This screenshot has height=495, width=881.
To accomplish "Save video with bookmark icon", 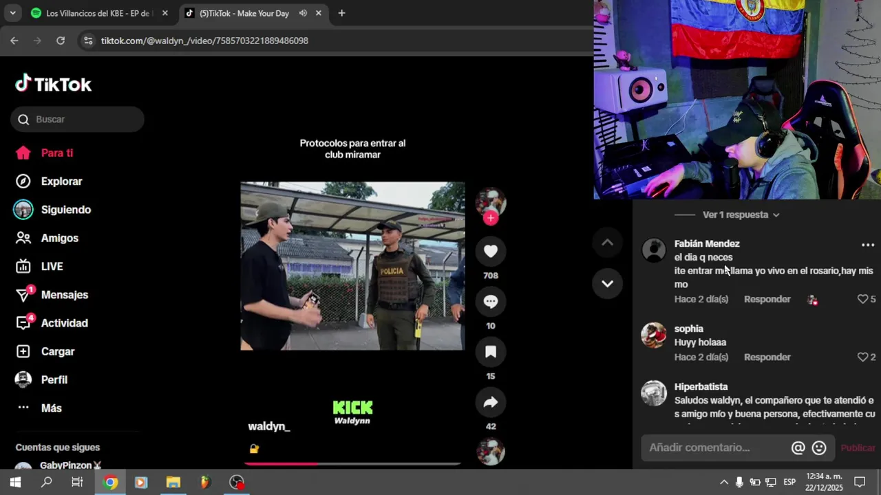I will tap(491, 352).
